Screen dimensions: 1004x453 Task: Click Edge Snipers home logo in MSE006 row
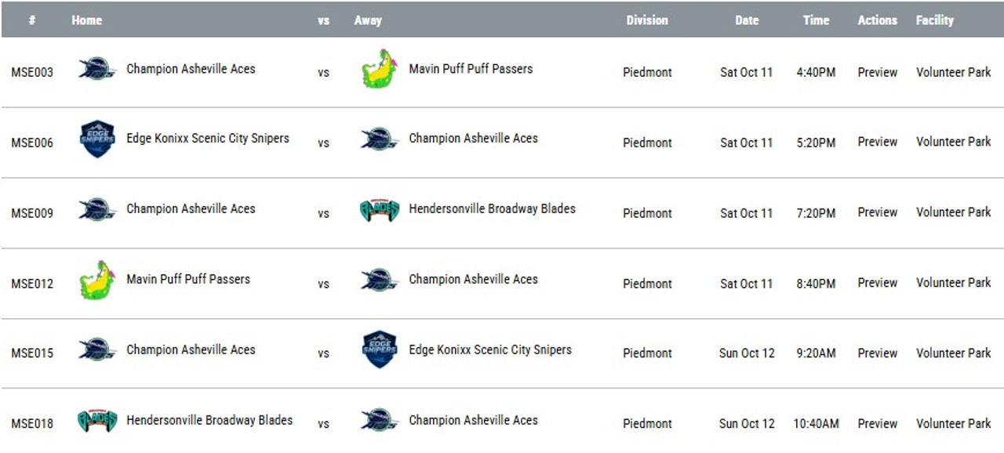pos(97,140)
